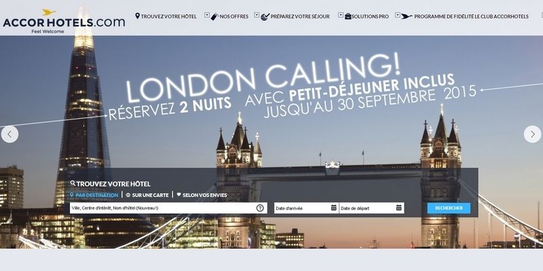Click the Rechercher button
The width and height of the screenshot is (543, 271).
(x=449, y=208)
